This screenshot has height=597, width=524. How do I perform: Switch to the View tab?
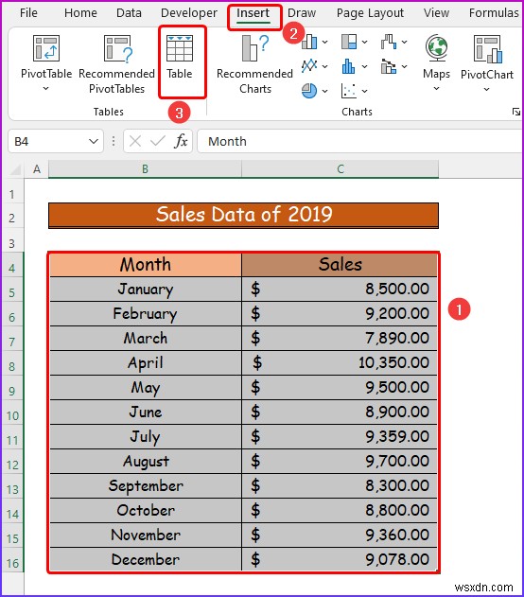click(436, 12)
